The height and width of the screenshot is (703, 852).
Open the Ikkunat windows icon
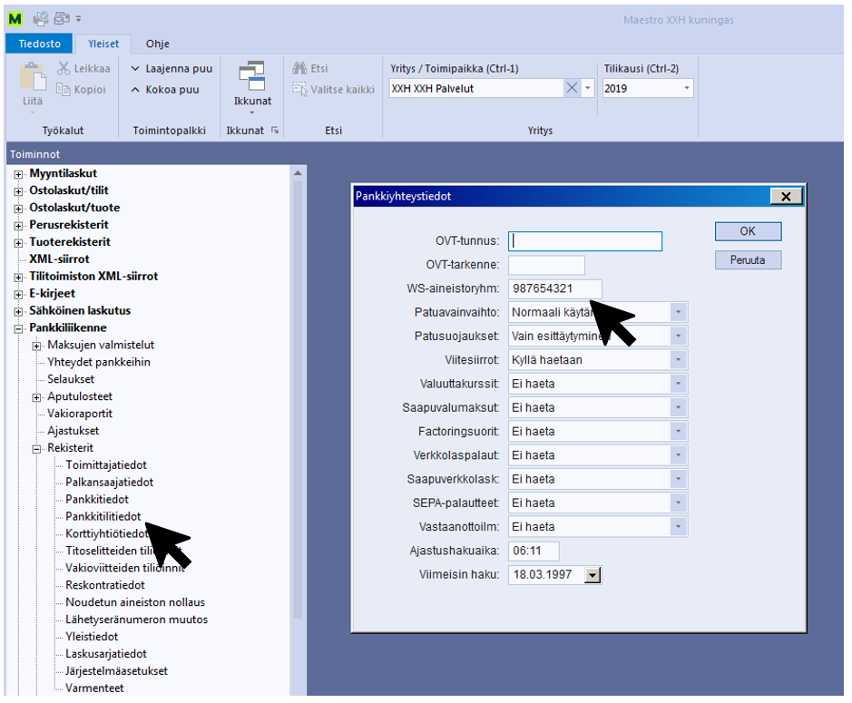(x=251, y=76)
